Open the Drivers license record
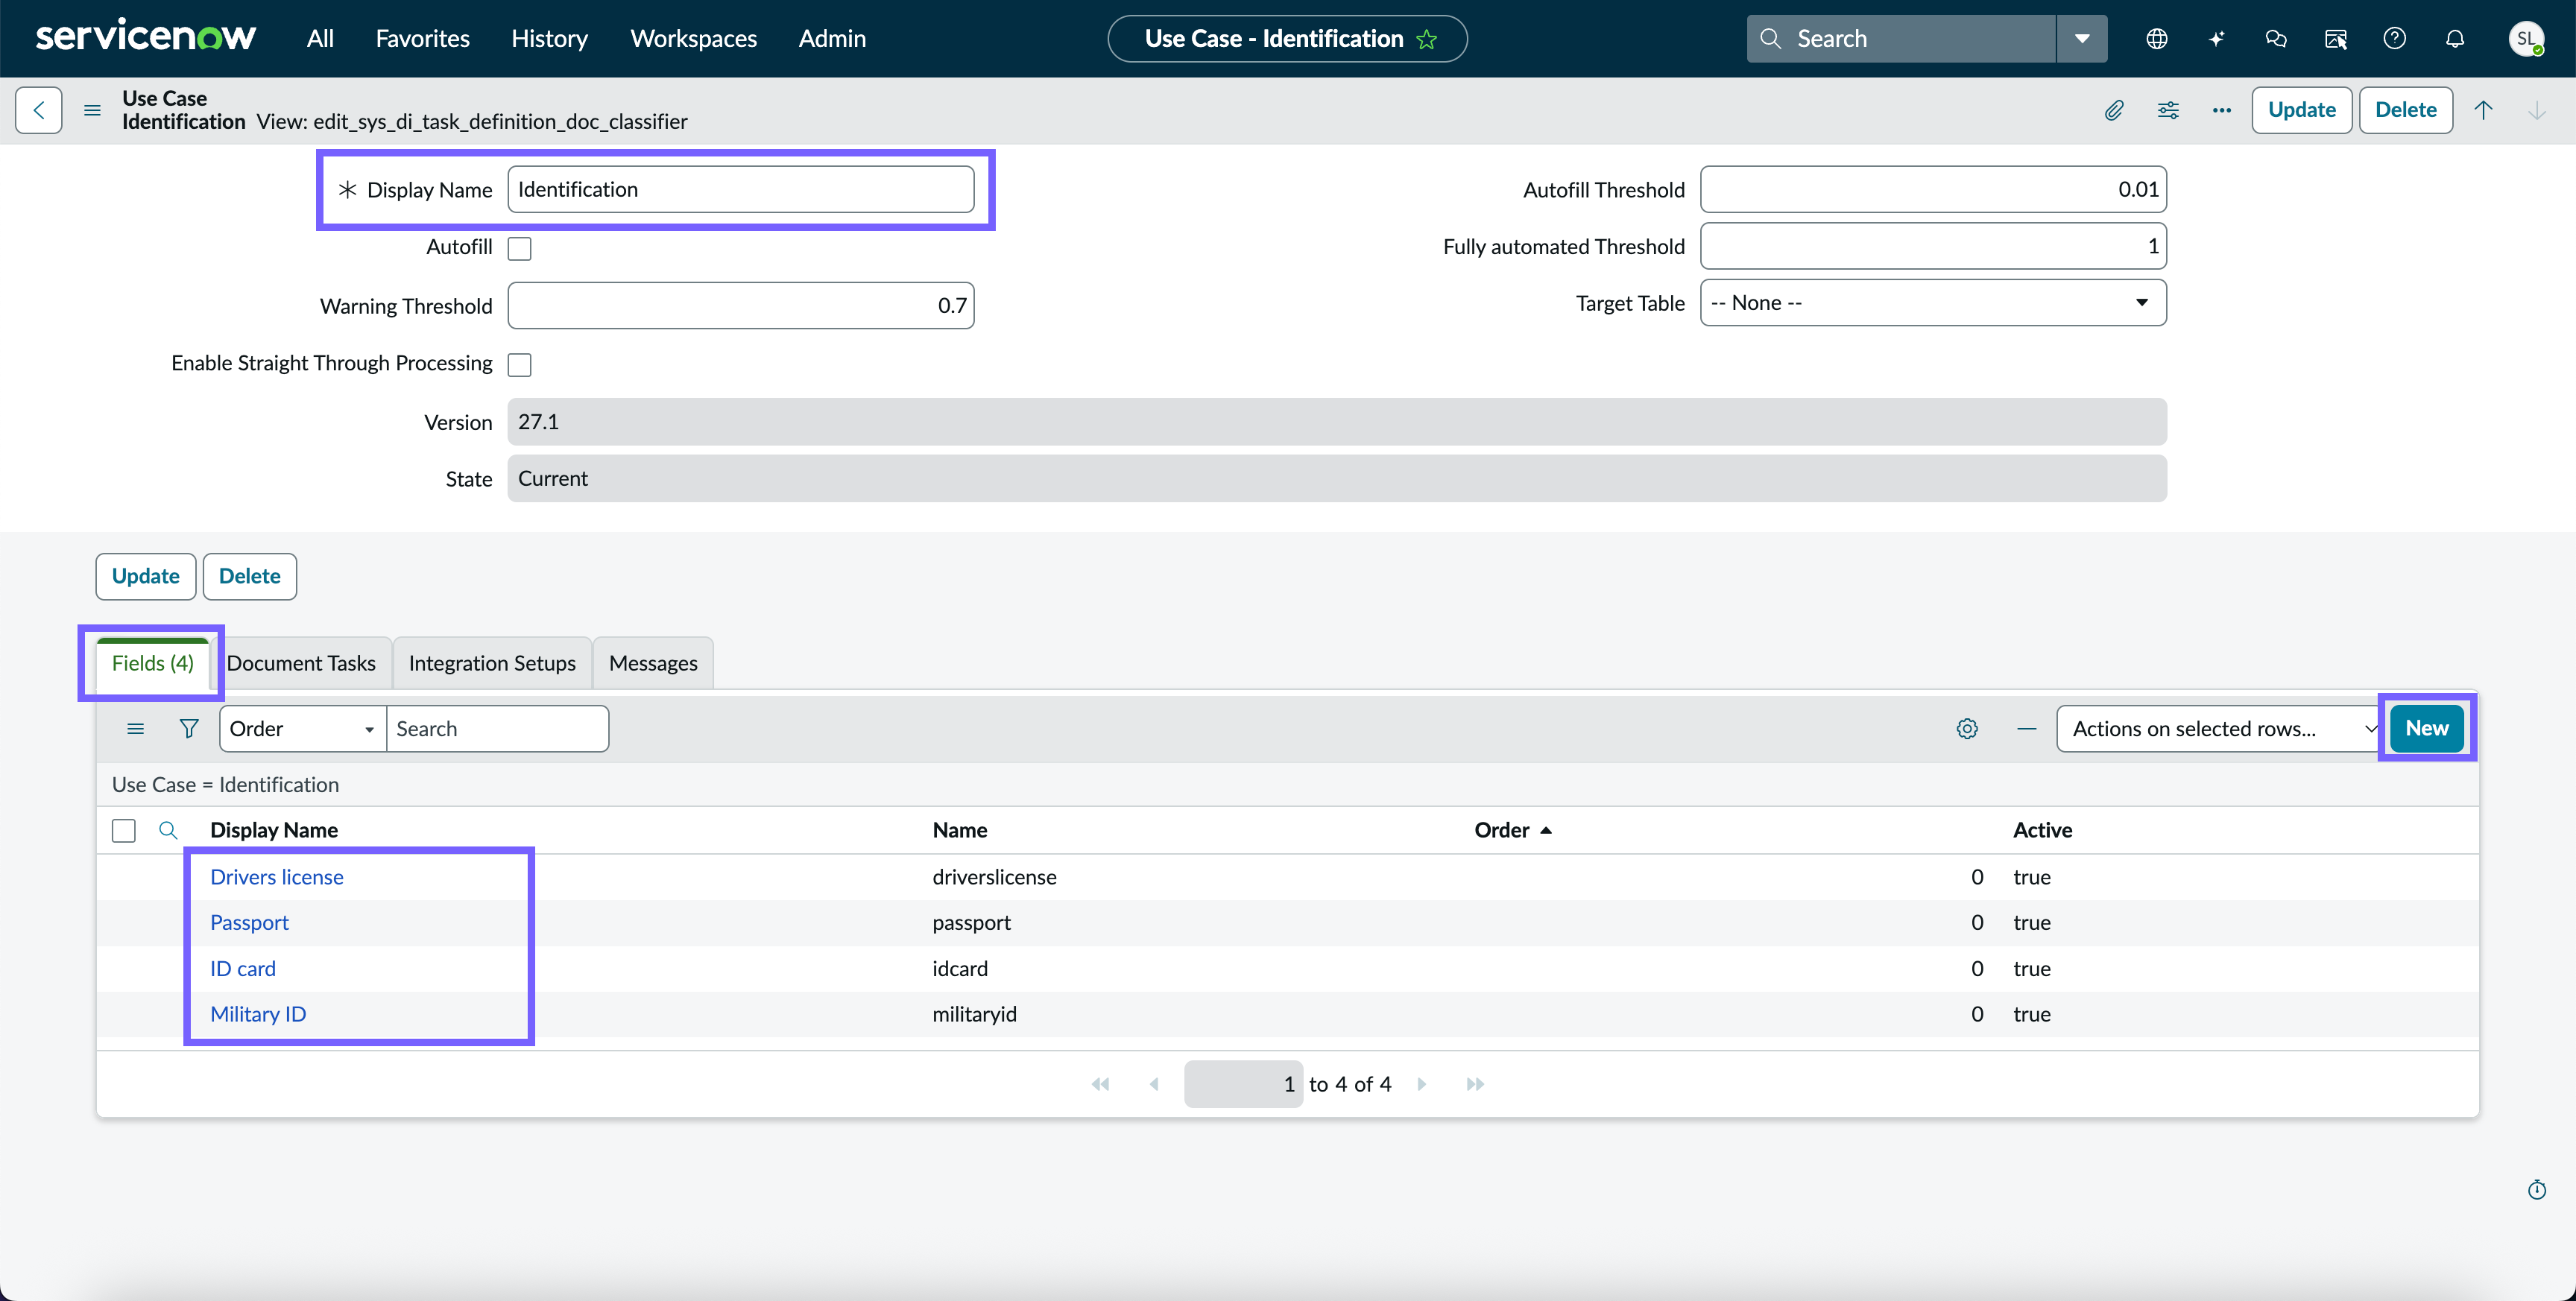Image resolution: width=2576 pixels, height=1301 pixels. pos(277,877)
